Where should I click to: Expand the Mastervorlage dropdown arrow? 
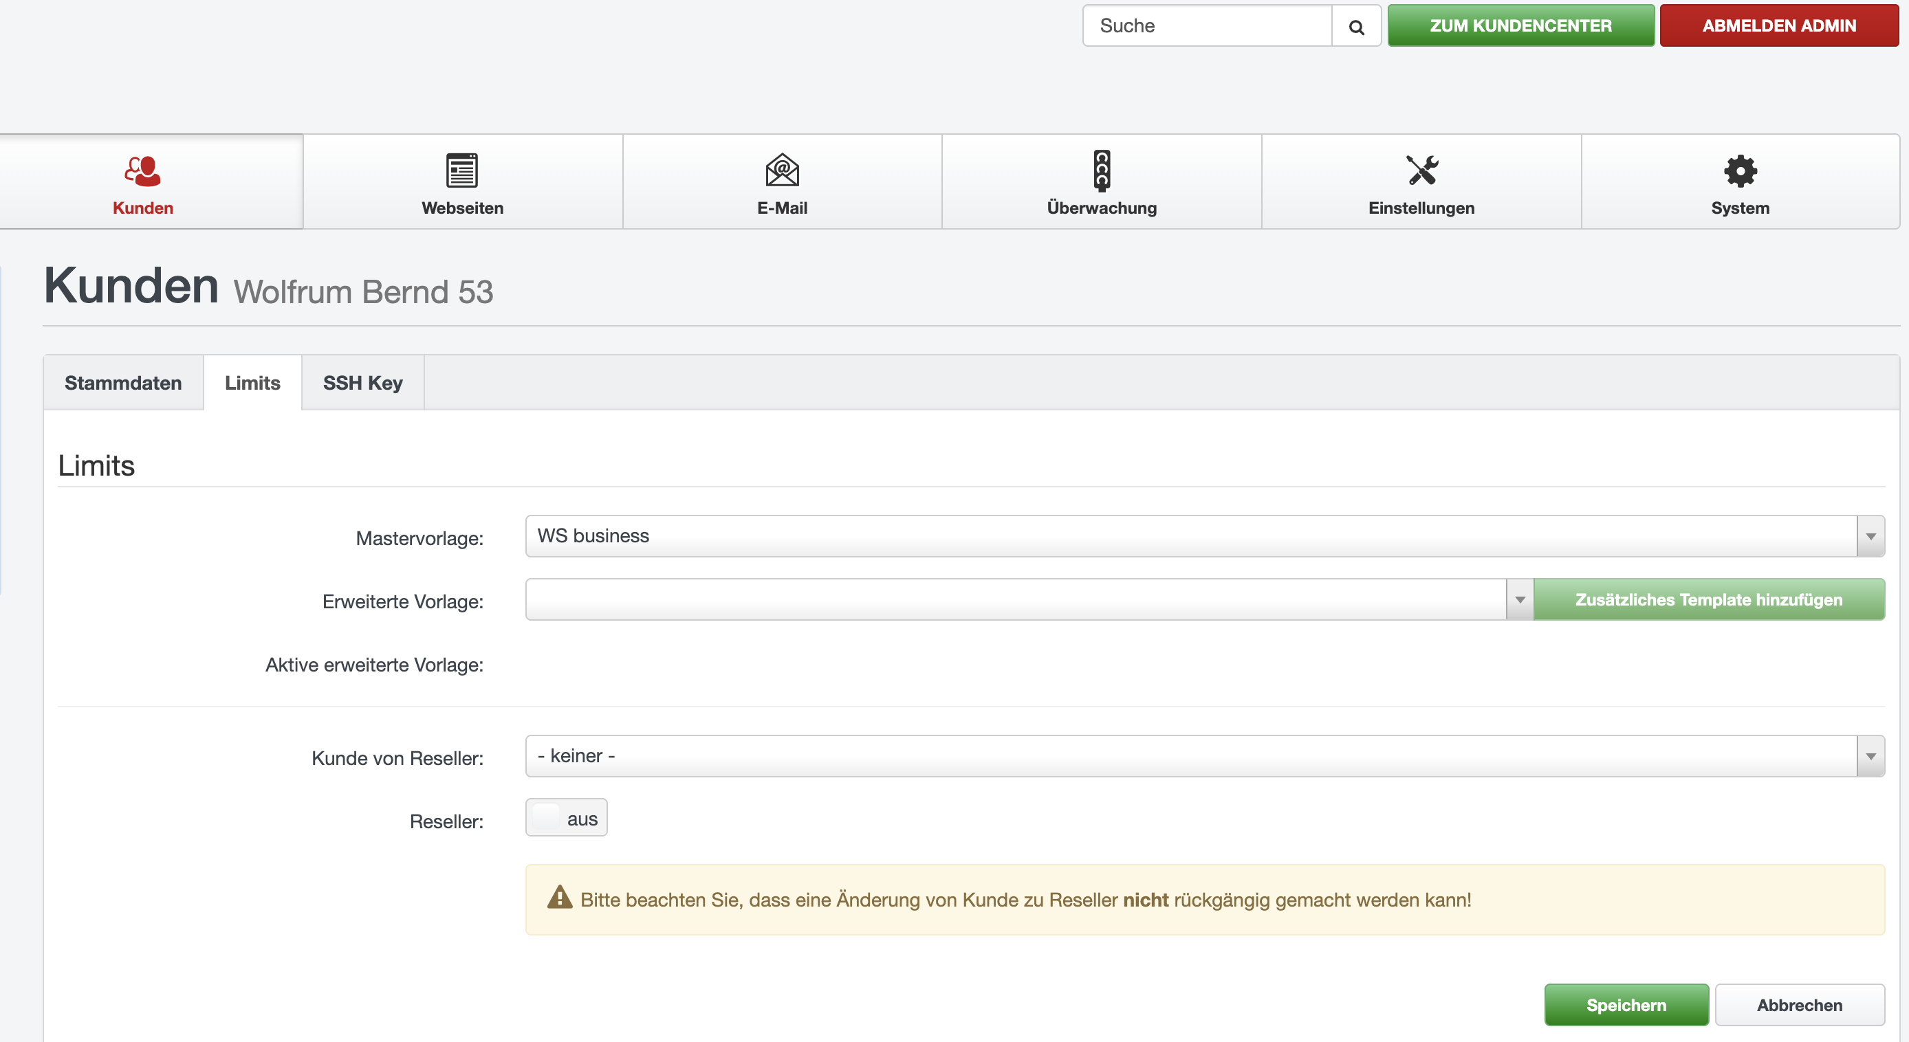[1870, 536]
